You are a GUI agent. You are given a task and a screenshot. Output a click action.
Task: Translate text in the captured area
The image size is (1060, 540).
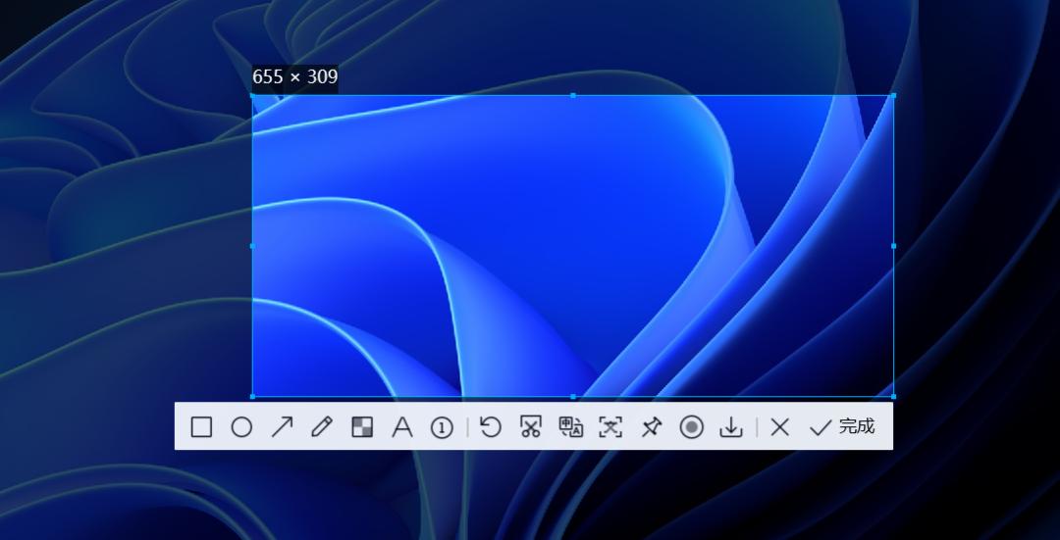click(570, 427)
